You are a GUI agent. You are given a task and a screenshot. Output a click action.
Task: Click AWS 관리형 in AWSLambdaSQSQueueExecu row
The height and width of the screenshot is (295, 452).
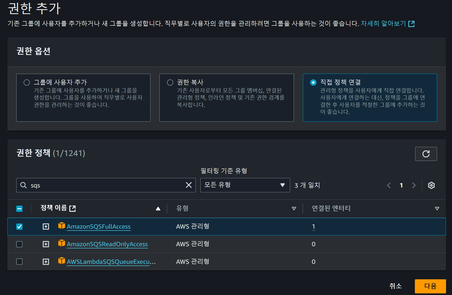point(193,262)
